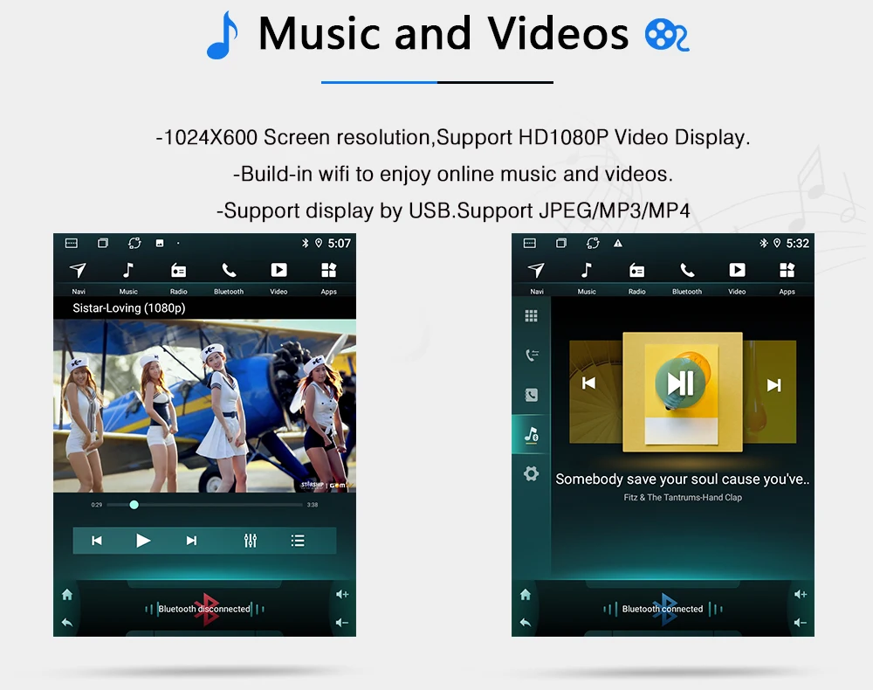873x690 pixels.
Task: Increase volume on right screen
Action: pyautogui.click(x=800, y=594)
